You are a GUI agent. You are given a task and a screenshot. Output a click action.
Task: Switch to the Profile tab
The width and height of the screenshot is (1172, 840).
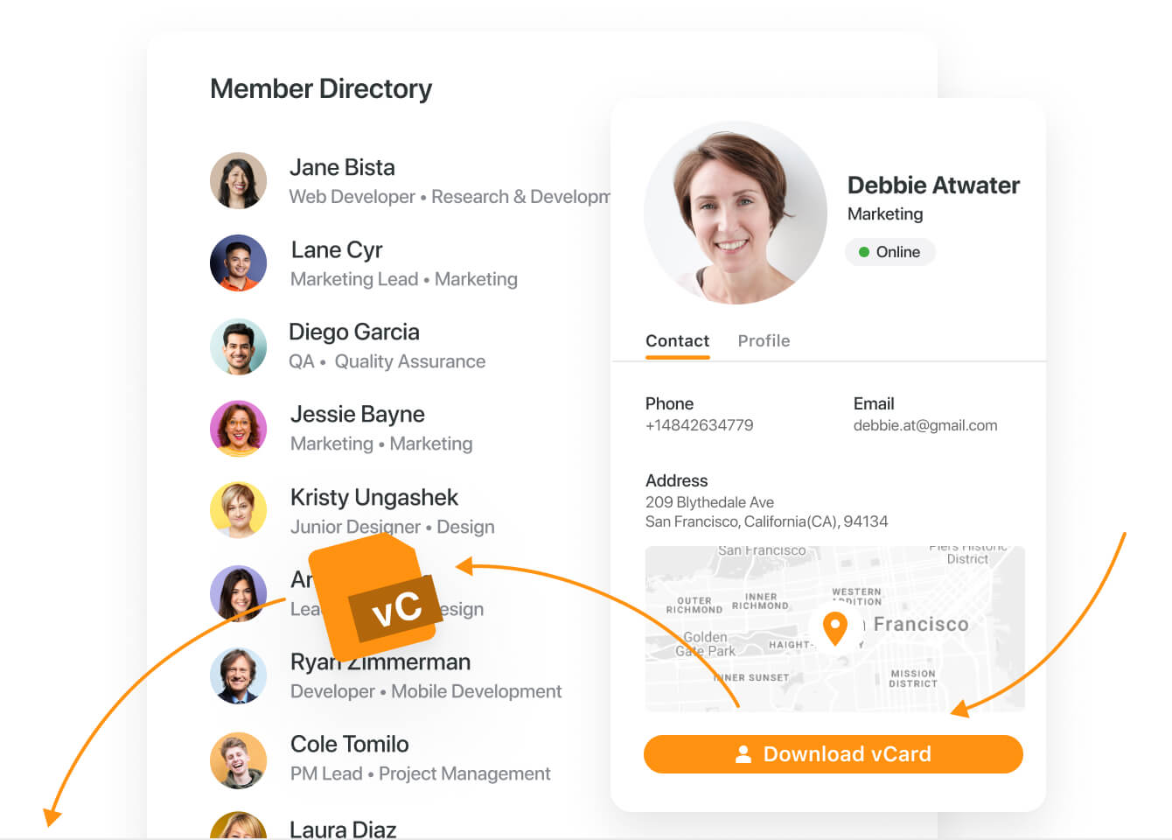(x=764, y=341)
